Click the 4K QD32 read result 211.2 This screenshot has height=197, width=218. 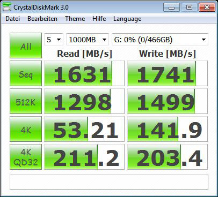84,157
